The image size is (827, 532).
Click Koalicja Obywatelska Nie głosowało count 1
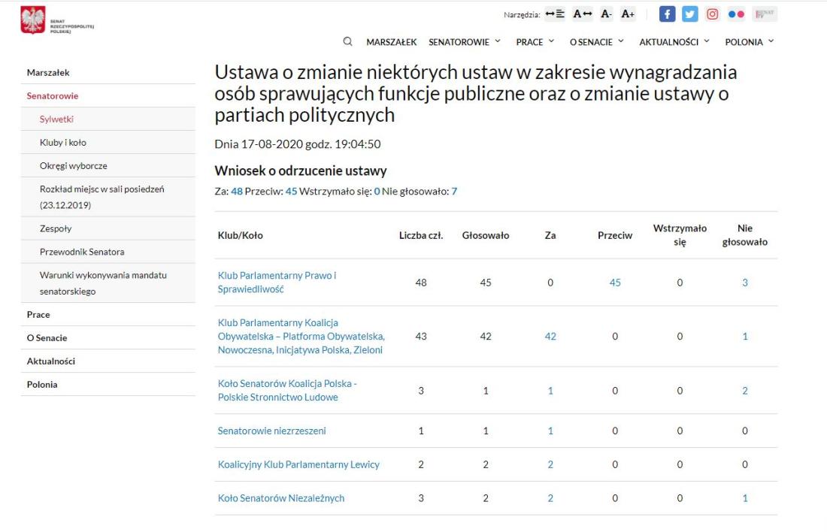(745, 337)
